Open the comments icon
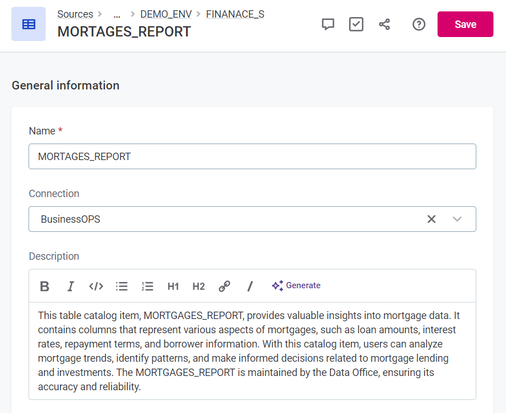 click(x=328, y=24)
